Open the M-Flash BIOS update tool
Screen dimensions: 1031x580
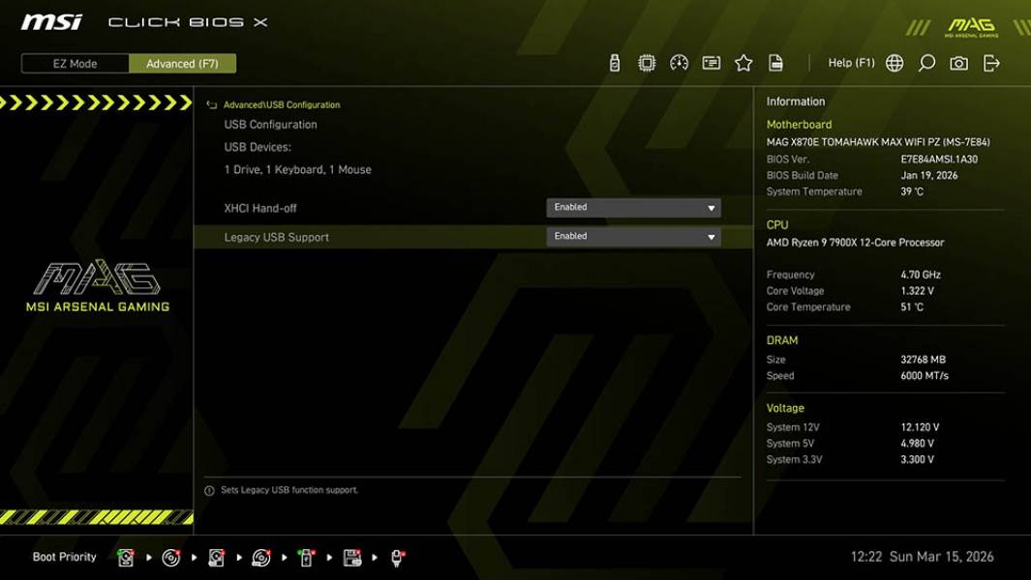pos(613,62)
